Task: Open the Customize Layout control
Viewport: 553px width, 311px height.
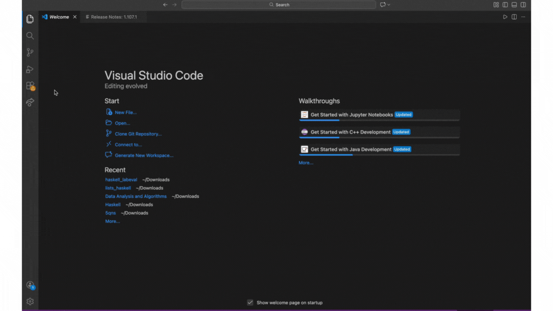Action: pyautogui.click(x=496, y=4)
